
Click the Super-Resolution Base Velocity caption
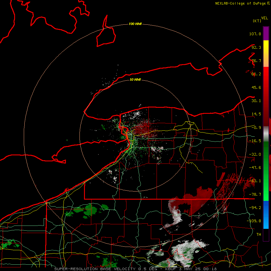click(135, 269)
